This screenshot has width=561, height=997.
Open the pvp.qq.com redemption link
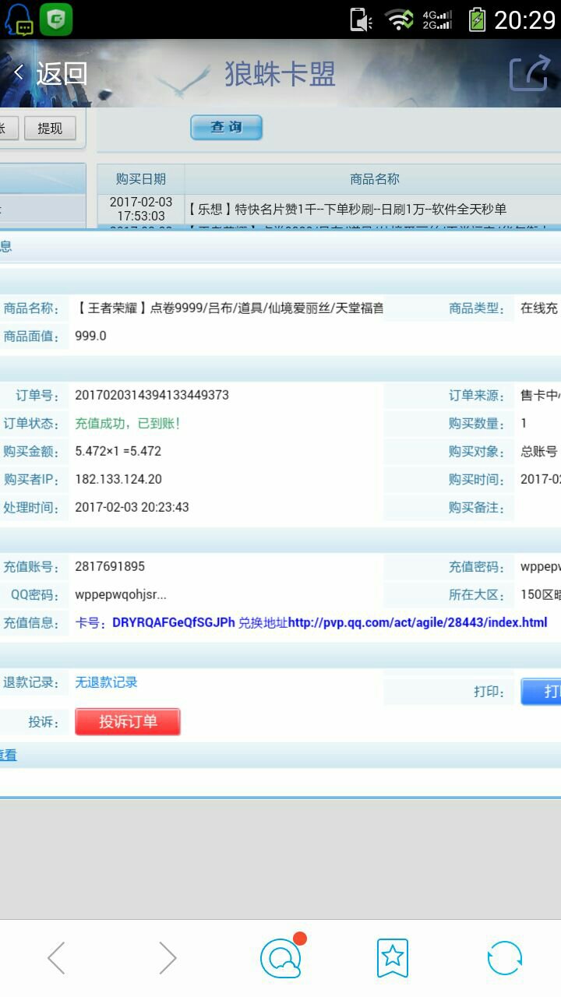click(418, 622)
